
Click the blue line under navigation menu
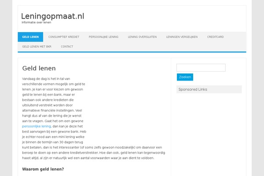point(132,52)
